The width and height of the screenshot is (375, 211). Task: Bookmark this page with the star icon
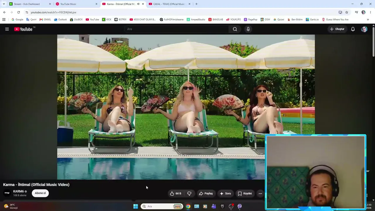[x=347, y=12]
